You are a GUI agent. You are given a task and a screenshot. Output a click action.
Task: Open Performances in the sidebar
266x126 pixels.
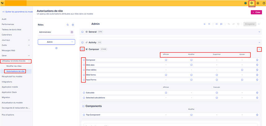8,24
